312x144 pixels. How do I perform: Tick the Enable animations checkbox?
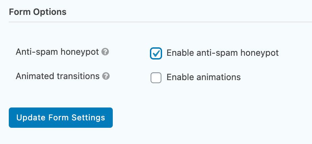pos(156,77)
